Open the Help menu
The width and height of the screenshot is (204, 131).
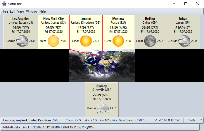tap(43, 11)
